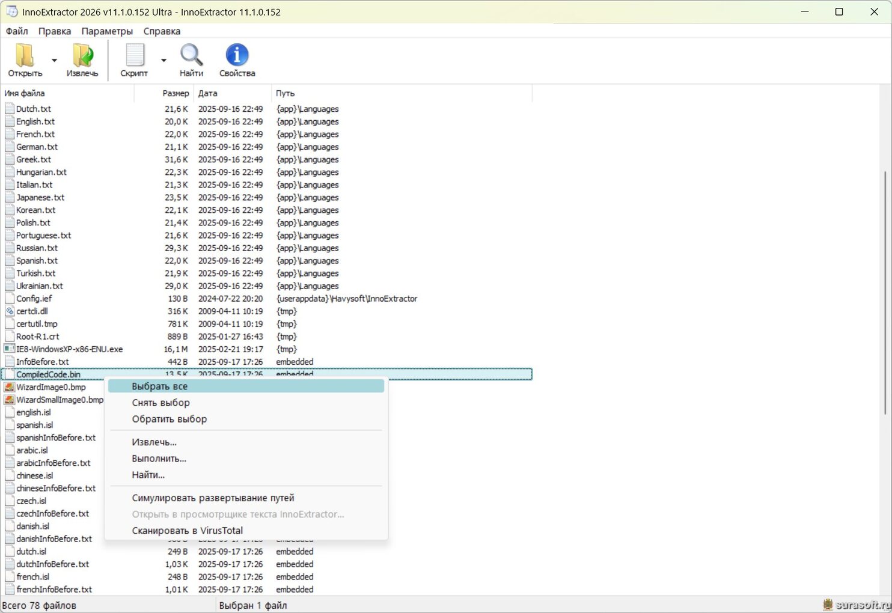Click the file icon beside Russian.txt

click(10, 248)
